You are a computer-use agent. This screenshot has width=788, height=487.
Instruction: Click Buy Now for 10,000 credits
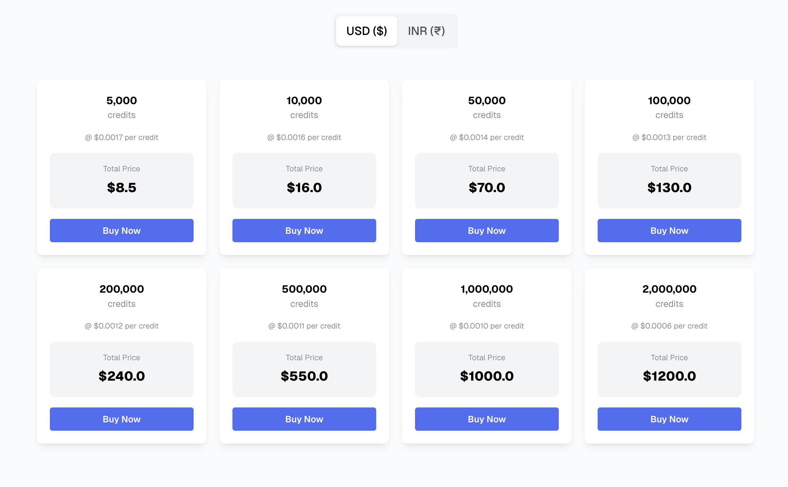click(304, 231)
